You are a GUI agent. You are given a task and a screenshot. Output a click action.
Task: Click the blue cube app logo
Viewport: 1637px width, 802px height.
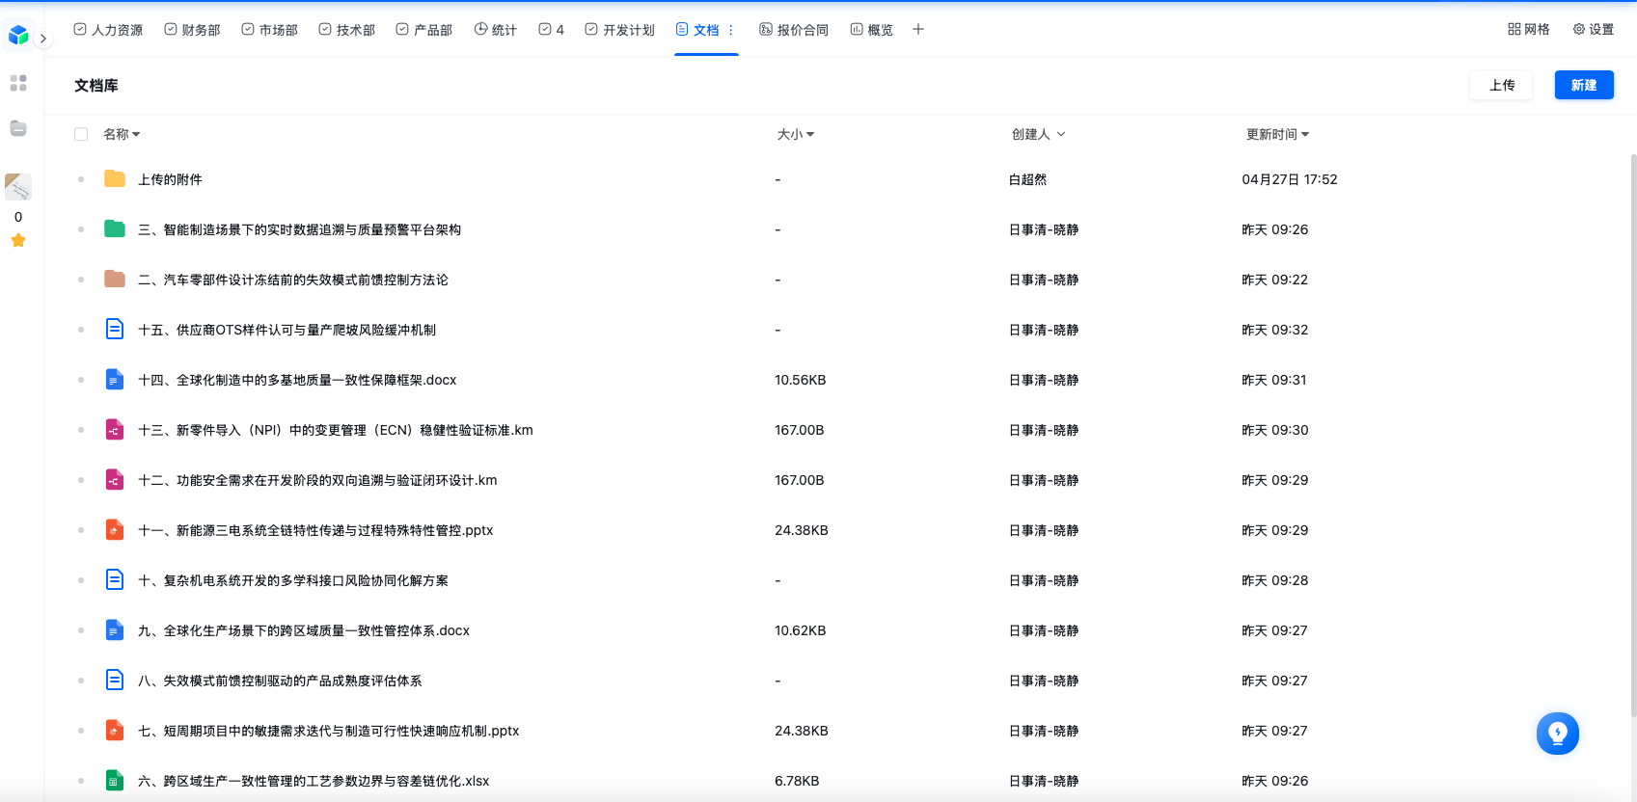point(18,36)
